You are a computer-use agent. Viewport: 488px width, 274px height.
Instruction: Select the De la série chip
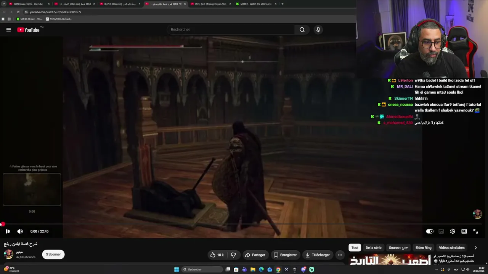pos(374,248)
